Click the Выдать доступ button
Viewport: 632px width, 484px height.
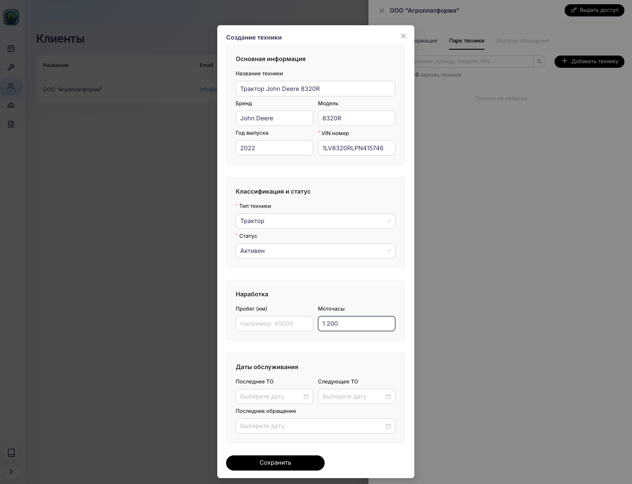(594, 10)
